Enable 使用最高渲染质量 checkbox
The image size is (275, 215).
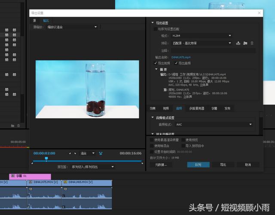click(x=151, y=140)
